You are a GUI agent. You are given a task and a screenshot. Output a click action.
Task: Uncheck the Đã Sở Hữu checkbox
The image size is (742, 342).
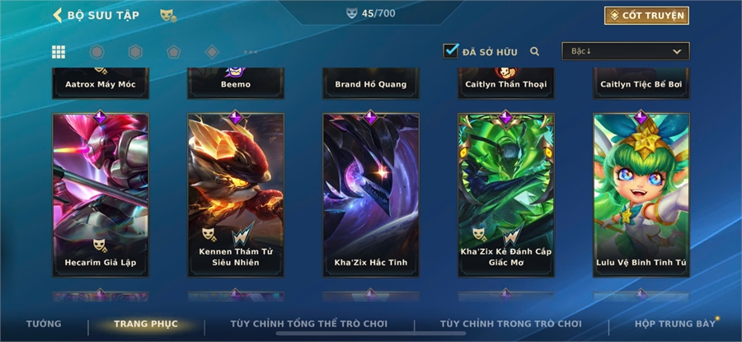pyautogui.click(x=450, y=50)
